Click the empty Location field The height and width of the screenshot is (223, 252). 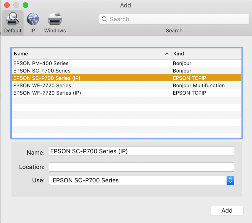pos(141,167)
